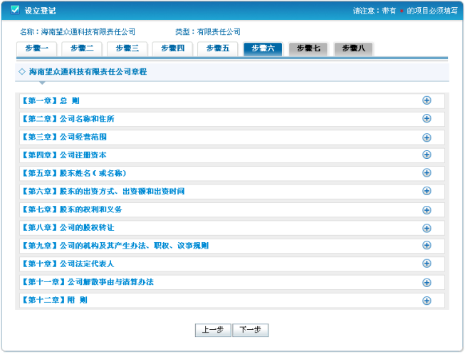Open the 步骤五 tab
The height and width of the screenshot is (354, 465).
218,48
